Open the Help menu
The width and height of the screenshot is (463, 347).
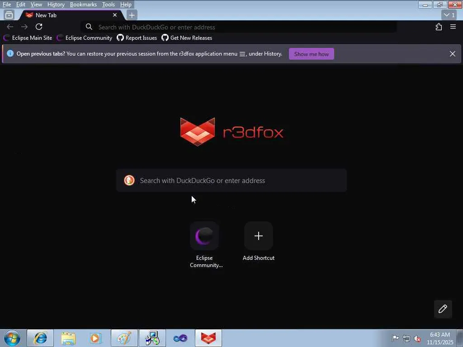(126, 5)
